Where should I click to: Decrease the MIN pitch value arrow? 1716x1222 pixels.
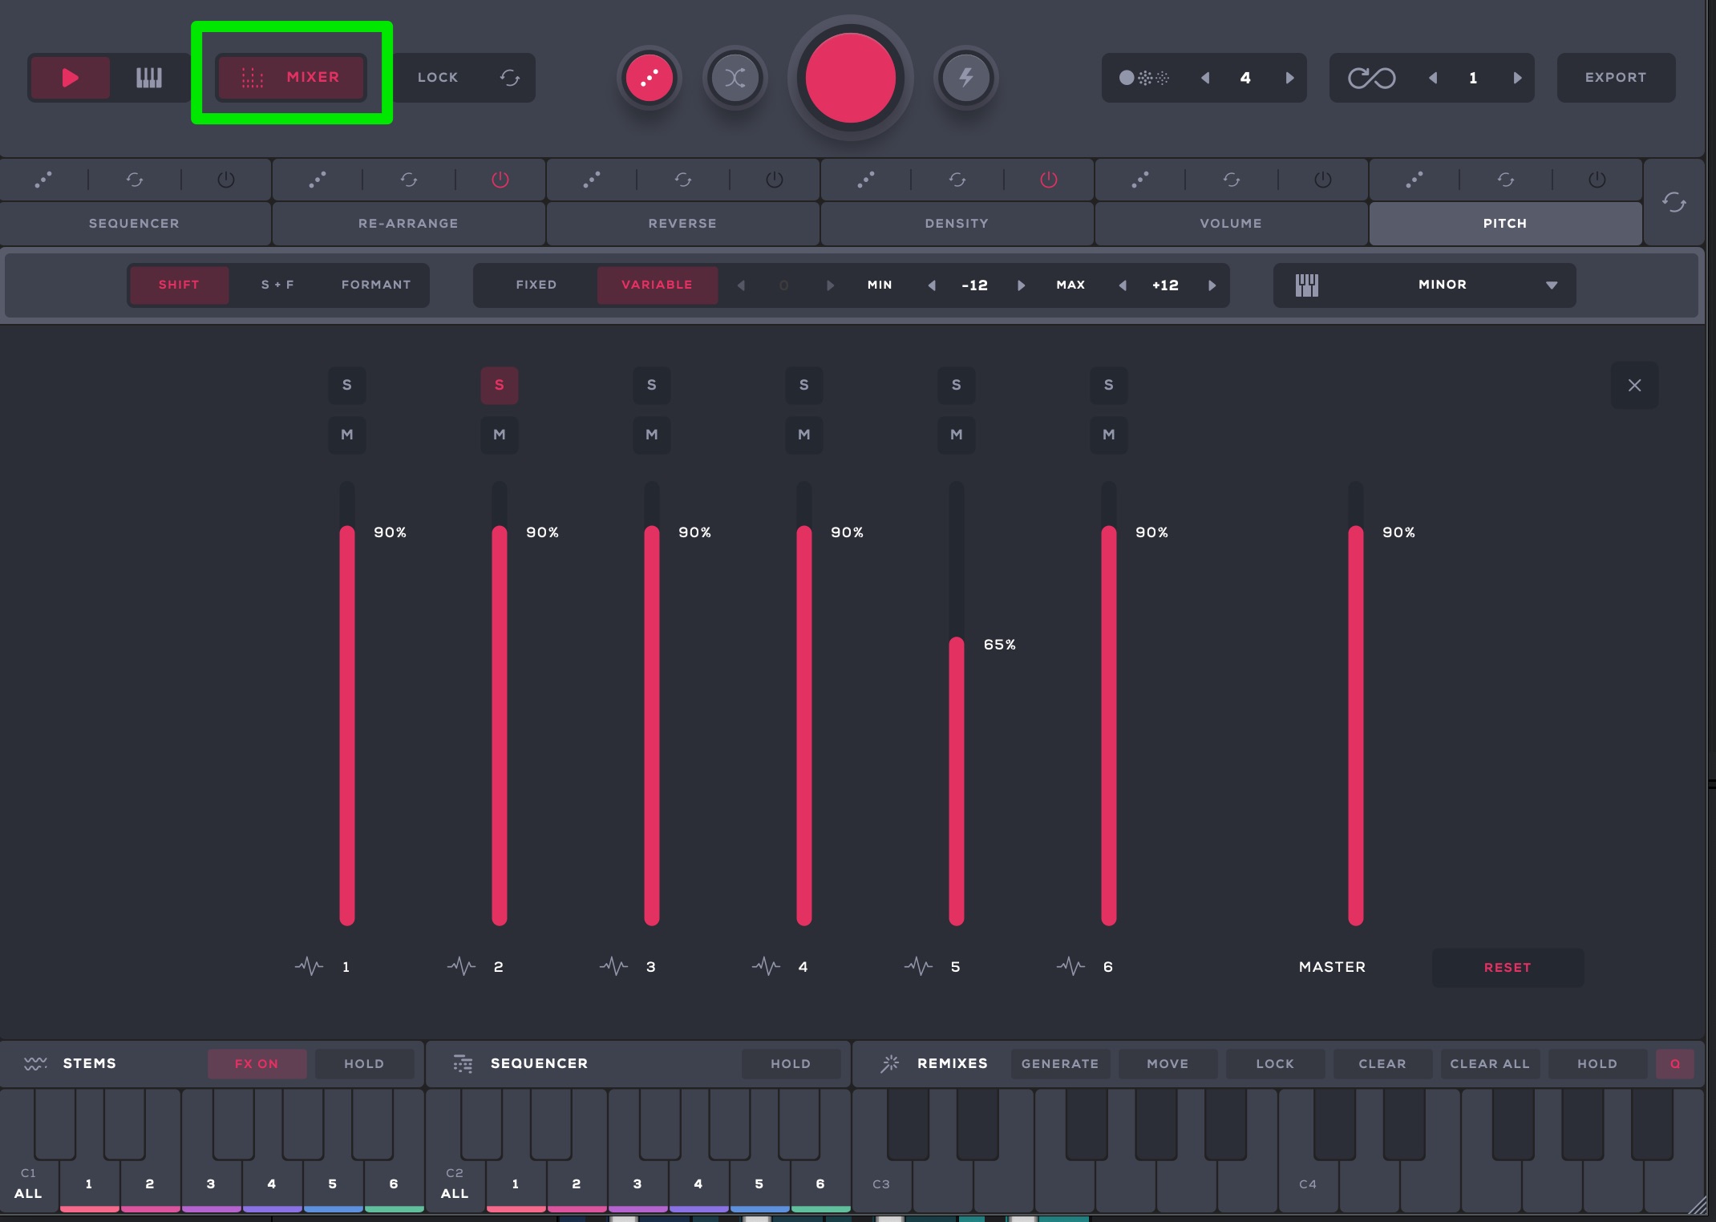coord(931,285)
